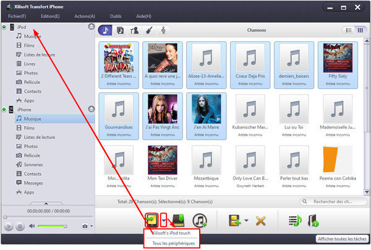The height and width of the screenshot is (250, 371).
Task: Open the copy-to-device dropdown arrow
Action: click(164, 220)
